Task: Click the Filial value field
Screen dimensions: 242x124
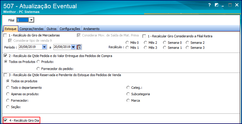Action: tap(22, 20)
